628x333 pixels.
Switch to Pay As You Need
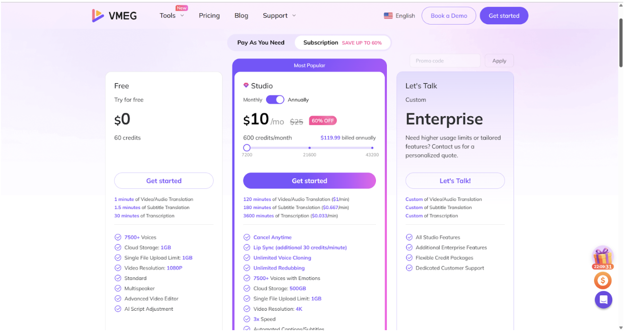point(261,43)
